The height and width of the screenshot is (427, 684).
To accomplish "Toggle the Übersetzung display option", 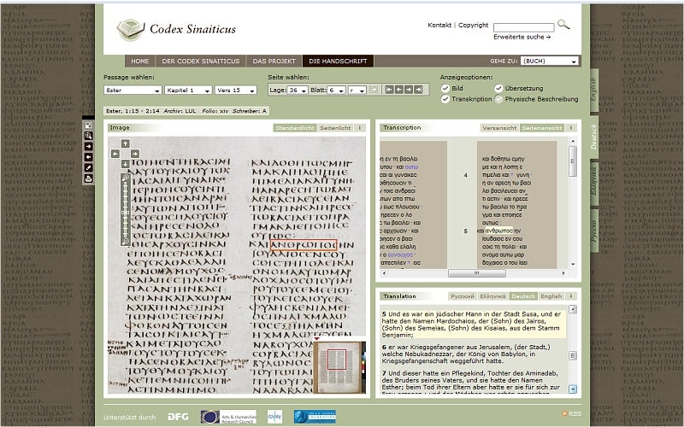I will pos(498,88).
